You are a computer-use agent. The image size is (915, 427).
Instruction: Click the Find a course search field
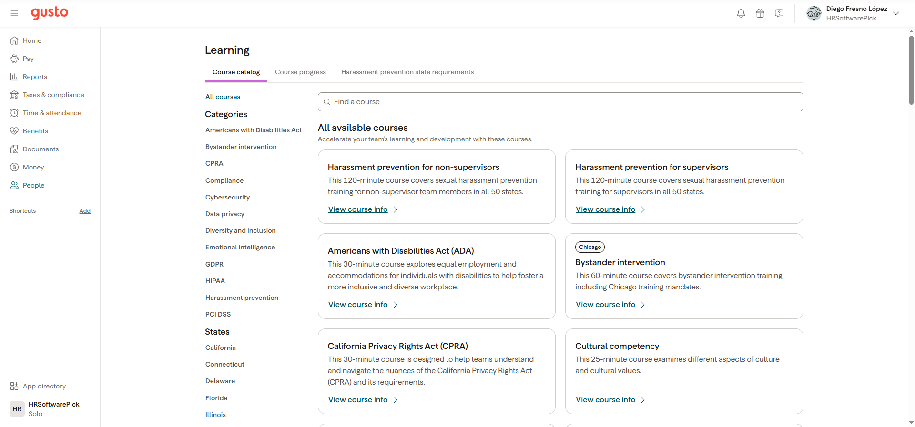[x=560, y=102]
